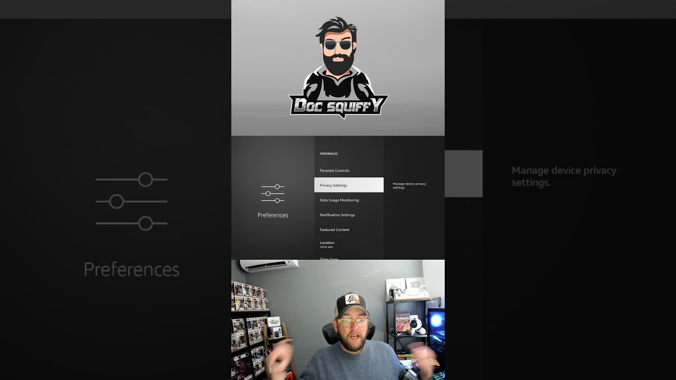This screenshot has height=380, width=676.
Task: Select the highlighted Privacy Settings item
Action: 349,185
